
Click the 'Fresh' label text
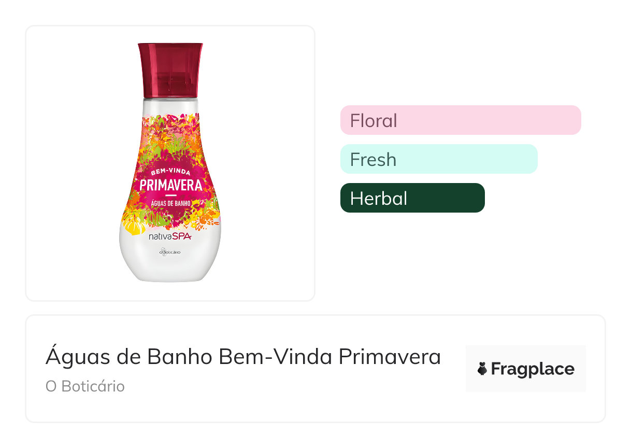click(x=373, y=159)
